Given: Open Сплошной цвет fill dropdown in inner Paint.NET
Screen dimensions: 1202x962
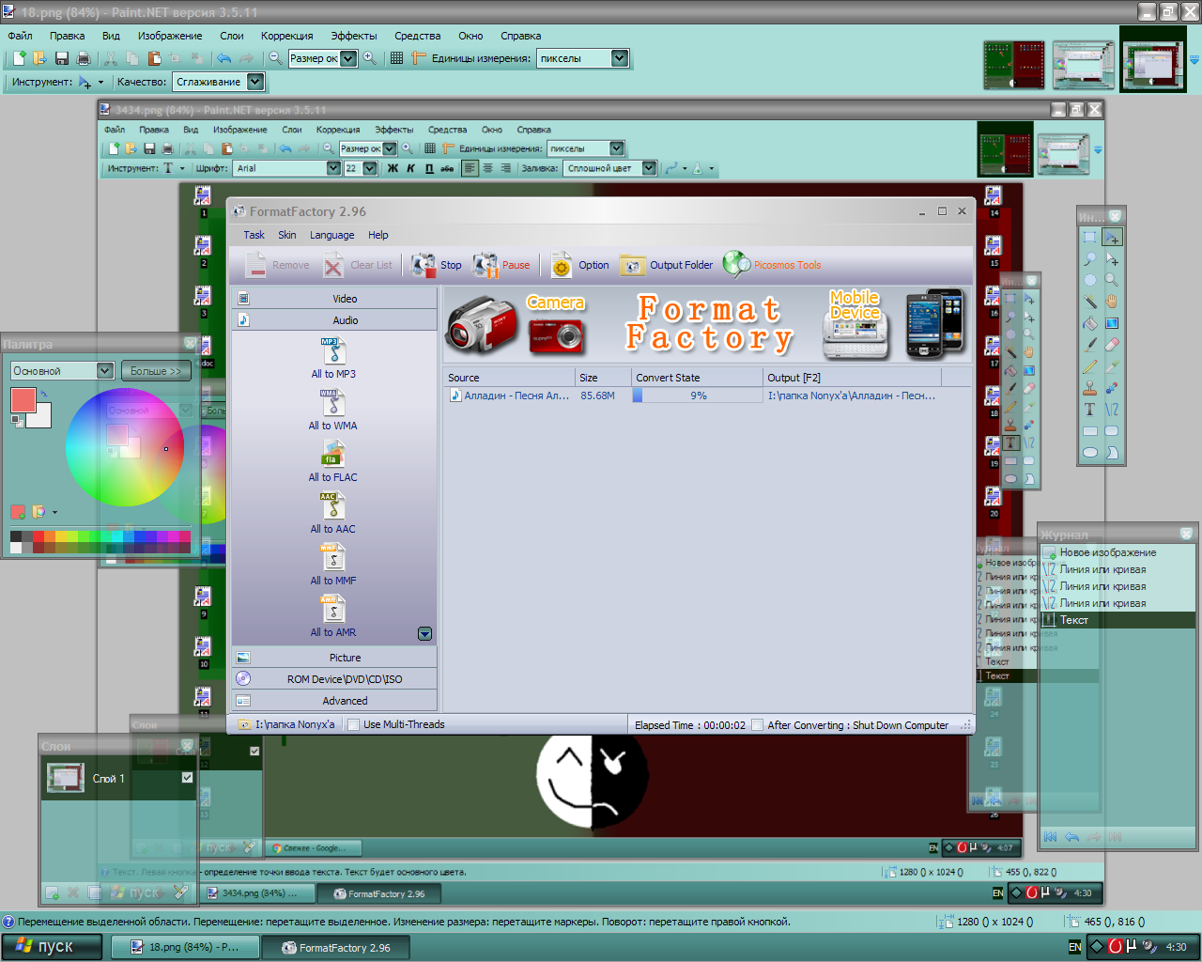Looking at the screenshot, I should click(649, 168).
